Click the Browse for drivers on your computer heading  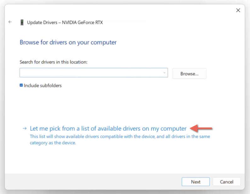[x=68, y=42]
